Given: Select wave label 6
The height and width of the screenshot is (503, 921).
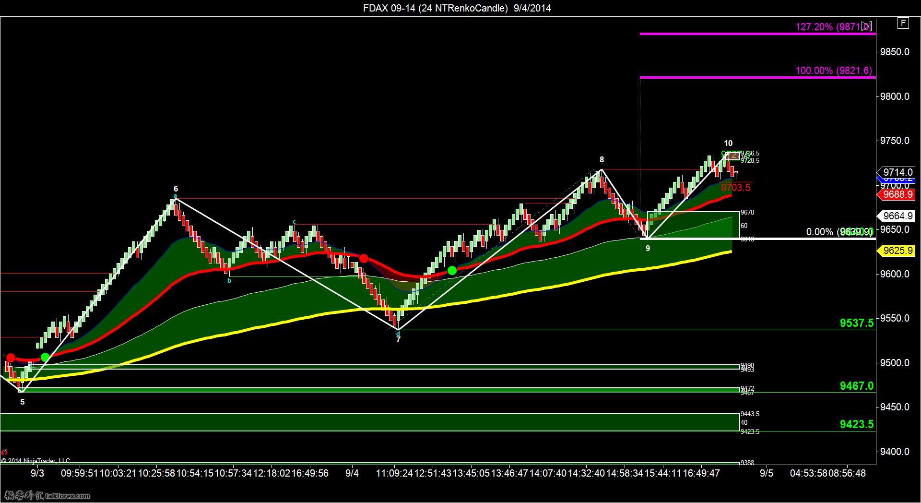Looking at the screenshot, I should (176, 189).
